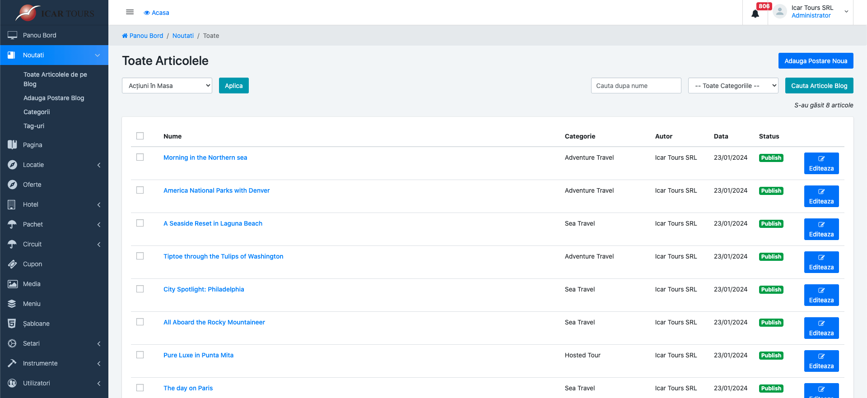Click the Cupon ticket icon in sidebar
The image size is (867, 398).
(x=12, y=264)
